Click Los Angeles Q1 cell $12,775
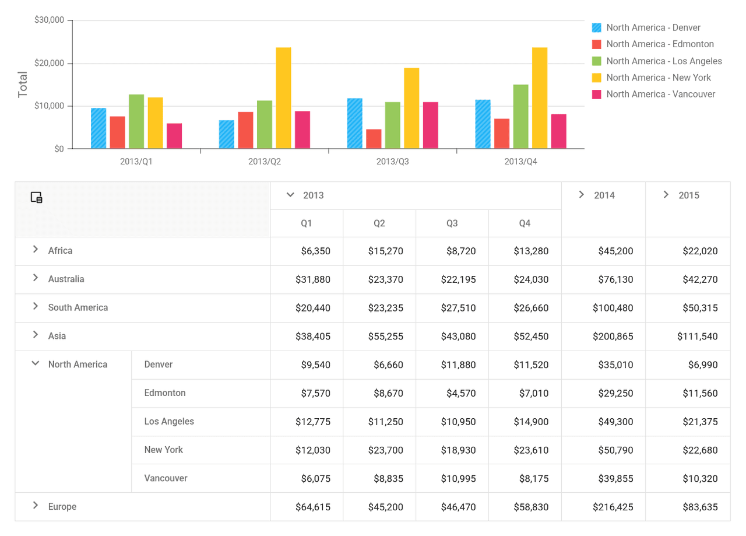The image size is (746, 536). pos(307,422)
